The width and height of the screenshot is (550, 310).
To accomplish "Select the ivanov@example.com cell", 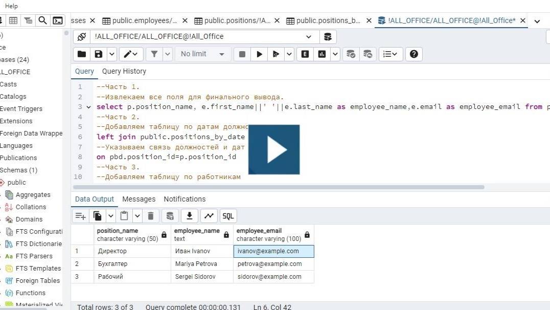I will coord(273,251).
